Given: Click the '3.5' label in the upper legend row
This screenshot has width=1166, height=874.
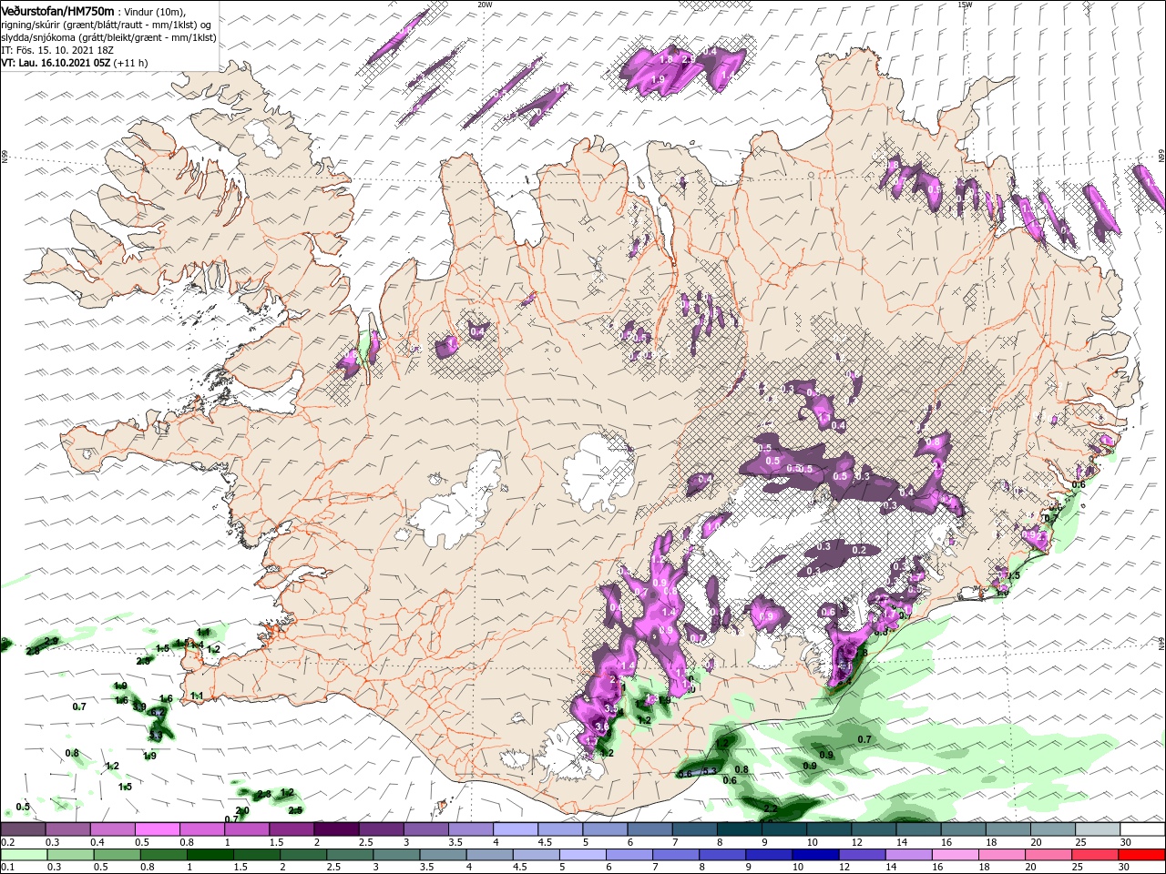Looking at the screenshot, I should [456, 842].
